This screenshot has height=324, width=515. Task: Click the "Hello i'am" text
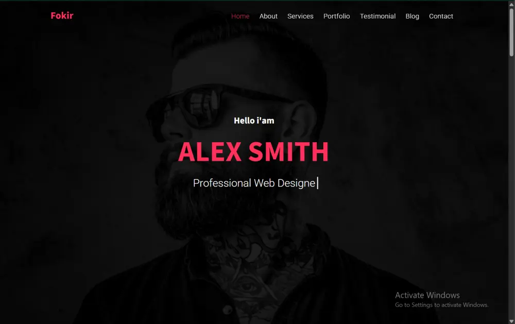[254, 121]
